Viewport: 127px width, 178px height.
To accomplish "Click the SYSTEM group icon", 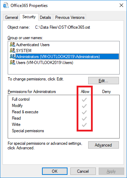I will [13, 50].
